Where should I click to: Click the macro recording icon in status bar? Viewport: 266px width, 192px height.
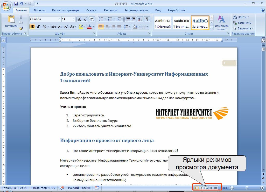pos(97,188)
